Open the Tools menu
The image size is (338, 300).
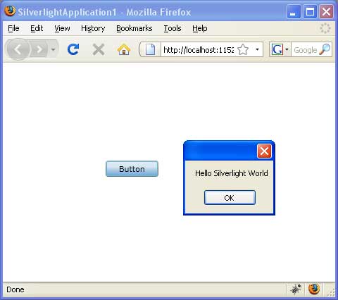click(x=173, y=28)
